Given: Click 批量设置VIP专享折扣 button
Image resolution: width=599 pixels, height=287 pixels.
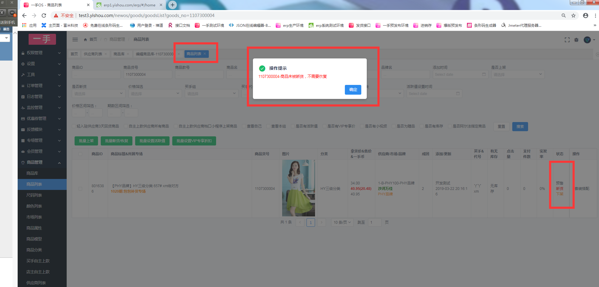Looking at the screenshot, I should pyautogui.click(x=194, y=141).
